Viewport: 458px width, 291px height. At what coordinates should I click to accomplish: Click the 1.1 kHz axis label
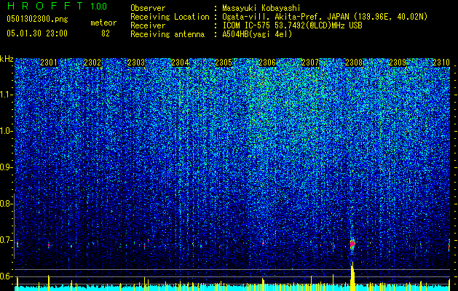6,95
